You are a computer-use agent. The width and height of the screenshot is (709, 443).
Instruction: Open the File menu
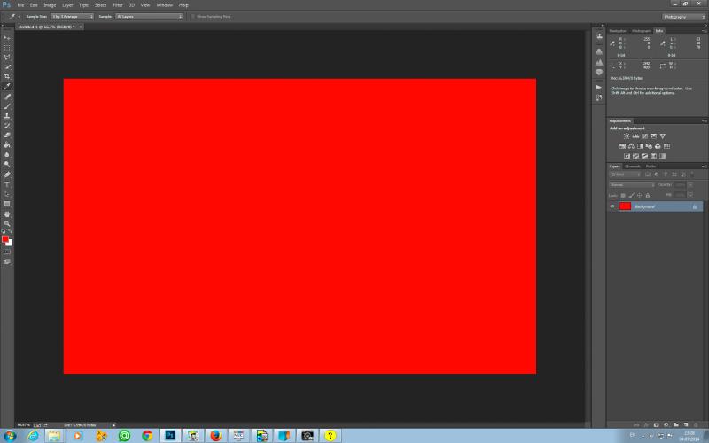[20, 5]
